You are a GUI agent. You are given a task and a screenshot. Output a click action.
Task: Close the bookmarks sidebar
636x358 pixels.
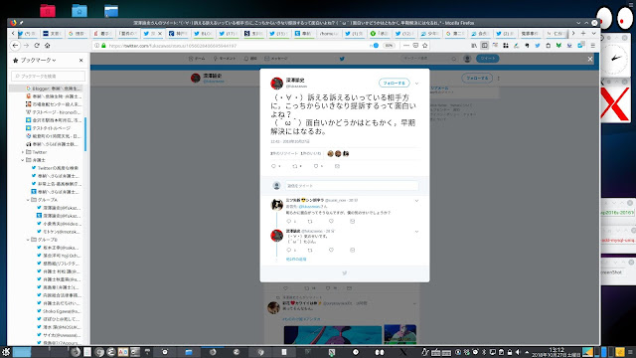pos(81,60)
